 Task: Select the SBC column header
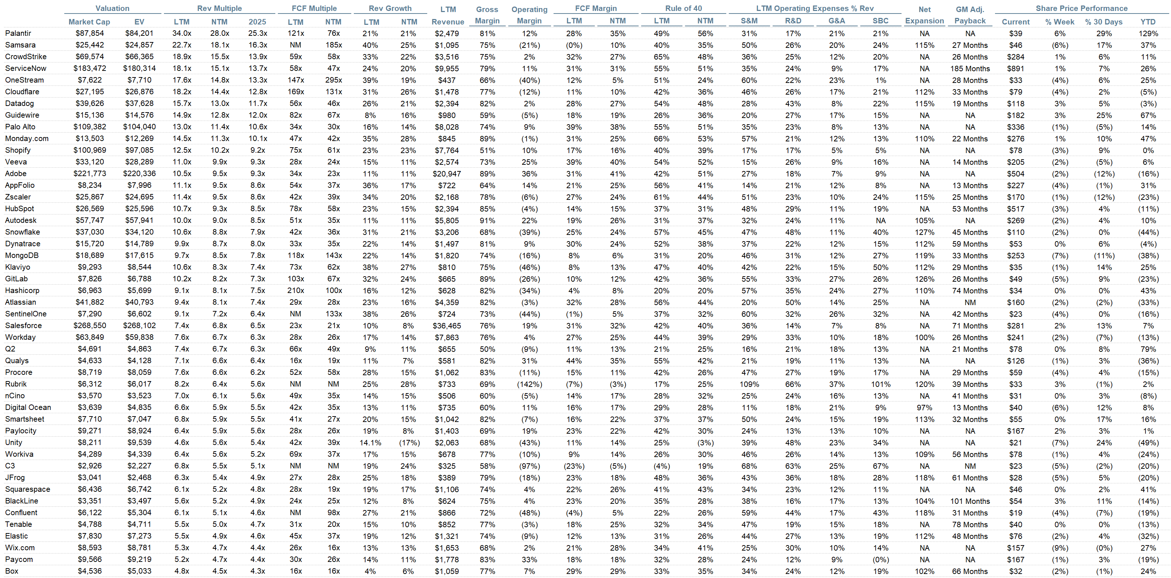click(x=880, y=21)
